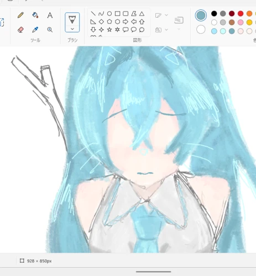Choose the Pentagon shape
Viewport: 256px width, 276px height.
point(109,22)
